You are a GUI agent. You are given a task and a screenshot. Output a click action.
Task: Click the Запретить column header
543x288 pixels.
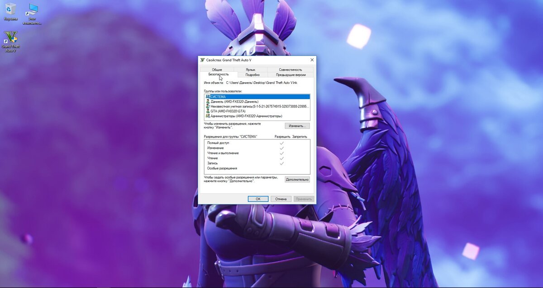tap(300, 136)
